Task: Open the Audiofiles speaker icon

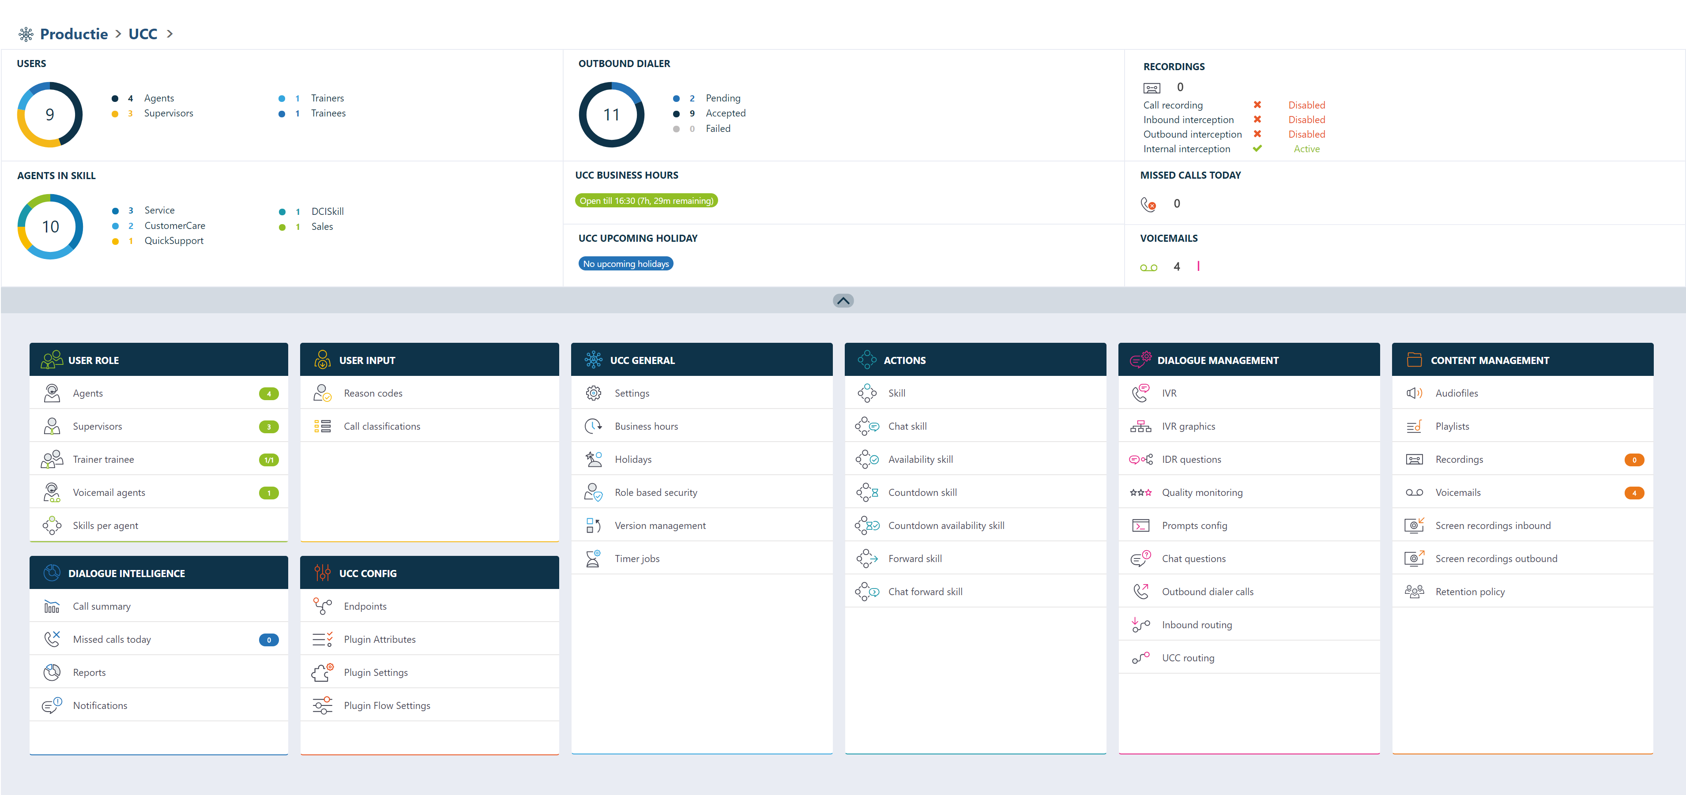Action: pos(1414,393)
